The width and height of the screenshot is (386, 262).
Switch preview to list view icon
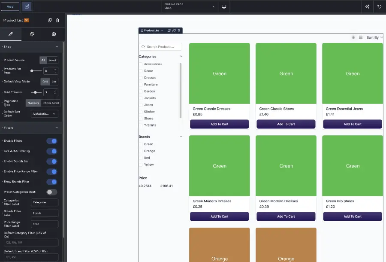[x=361, y=37]
